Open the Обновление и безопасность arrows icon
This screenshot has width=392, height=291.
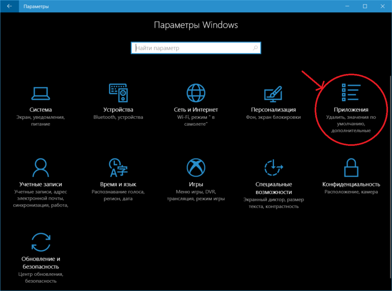pyautogui.click(x=41, y=242)
